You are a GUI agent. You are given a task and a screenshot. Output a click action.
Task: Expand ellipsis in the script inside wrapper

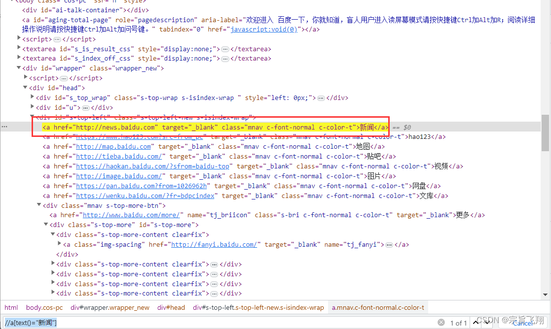click(x=64, y=78)
